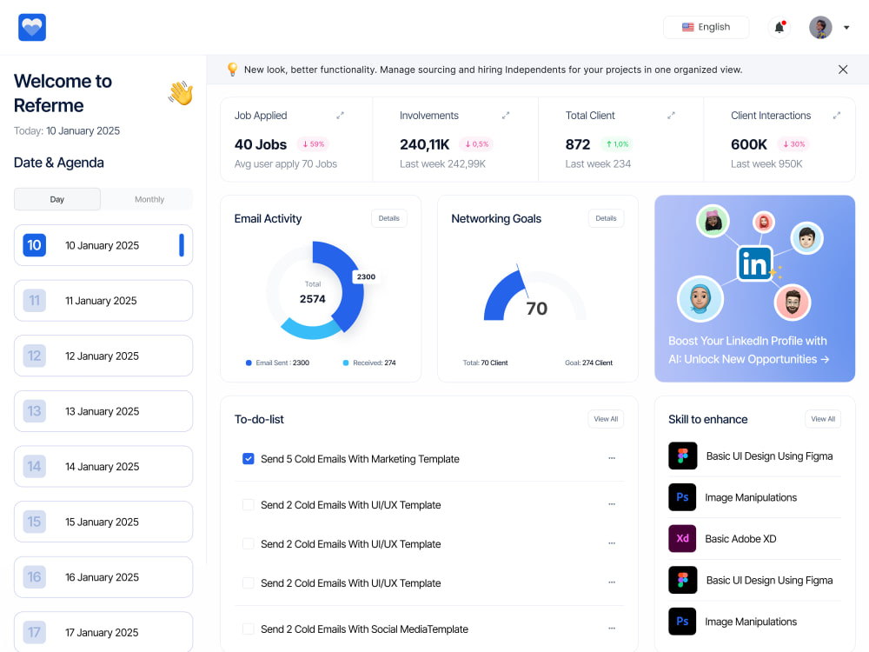This screenshot has width=869, height=652.
Task: Open the English language selector
Action: tap(706, 27)
